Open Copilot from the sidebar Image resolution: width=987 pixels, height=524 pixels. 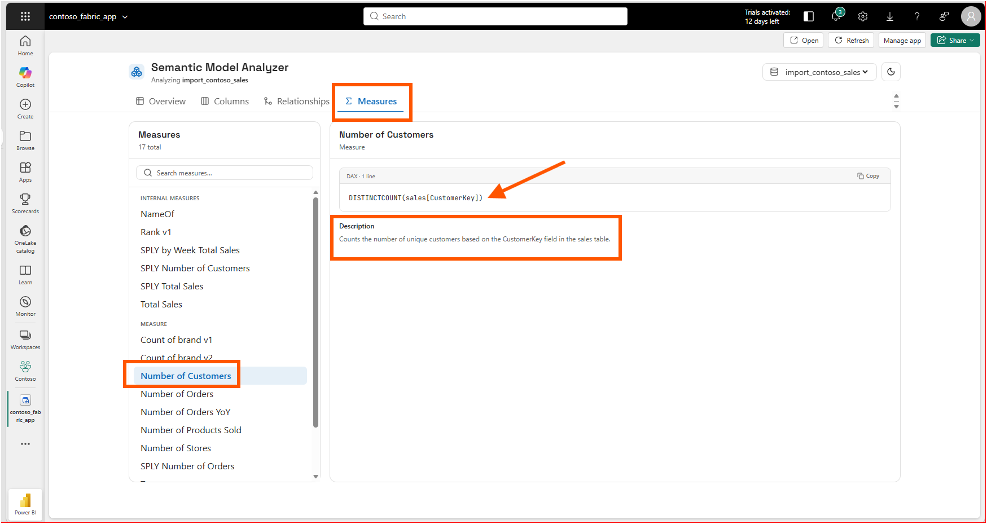click(25, 77)
